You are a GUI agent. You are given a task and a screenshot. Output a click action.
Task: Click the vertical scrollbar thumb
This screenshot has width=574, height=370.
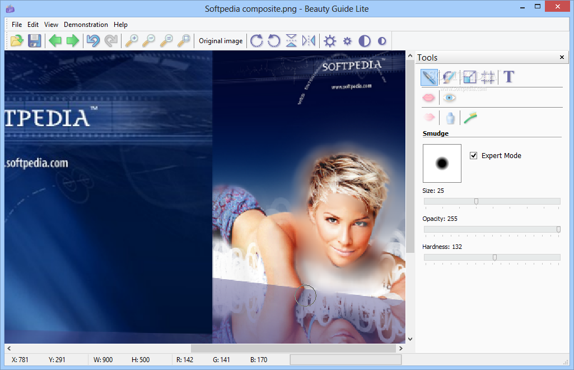(410, 156)
